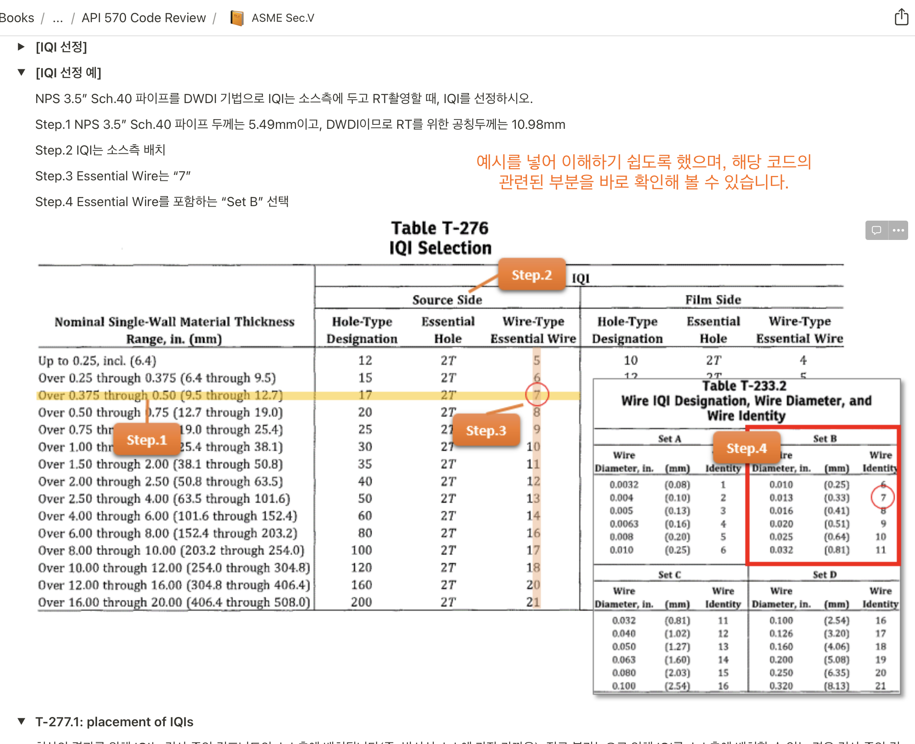Image resolution: width=915 pixels, height=744 pixels.
Task: Click the book emoji beside ASME Sec.V
Action: [237, 18]
